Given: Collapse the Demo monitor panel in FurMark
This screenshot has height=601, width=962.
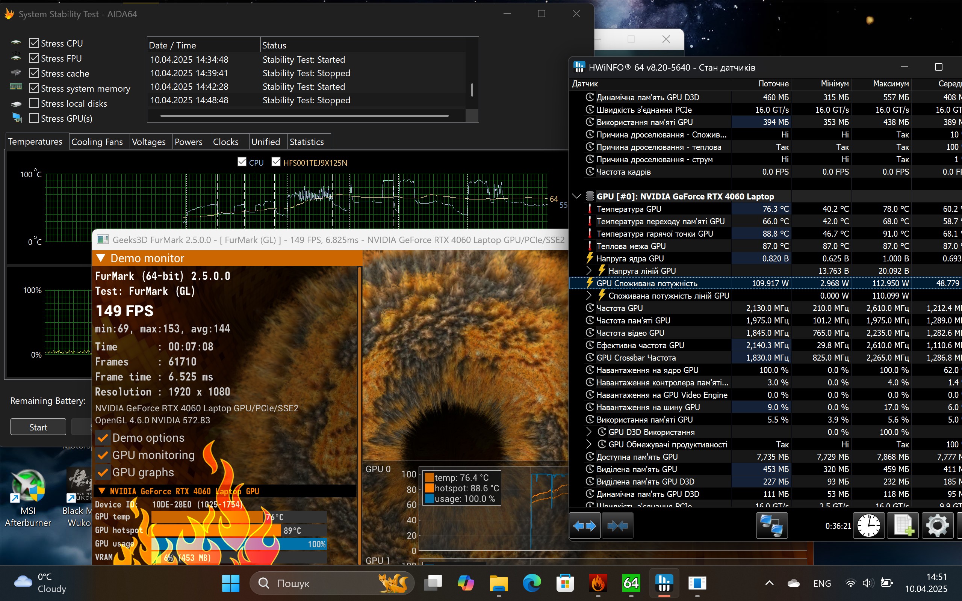Looking at the screenshot, I should coord(101,258).
